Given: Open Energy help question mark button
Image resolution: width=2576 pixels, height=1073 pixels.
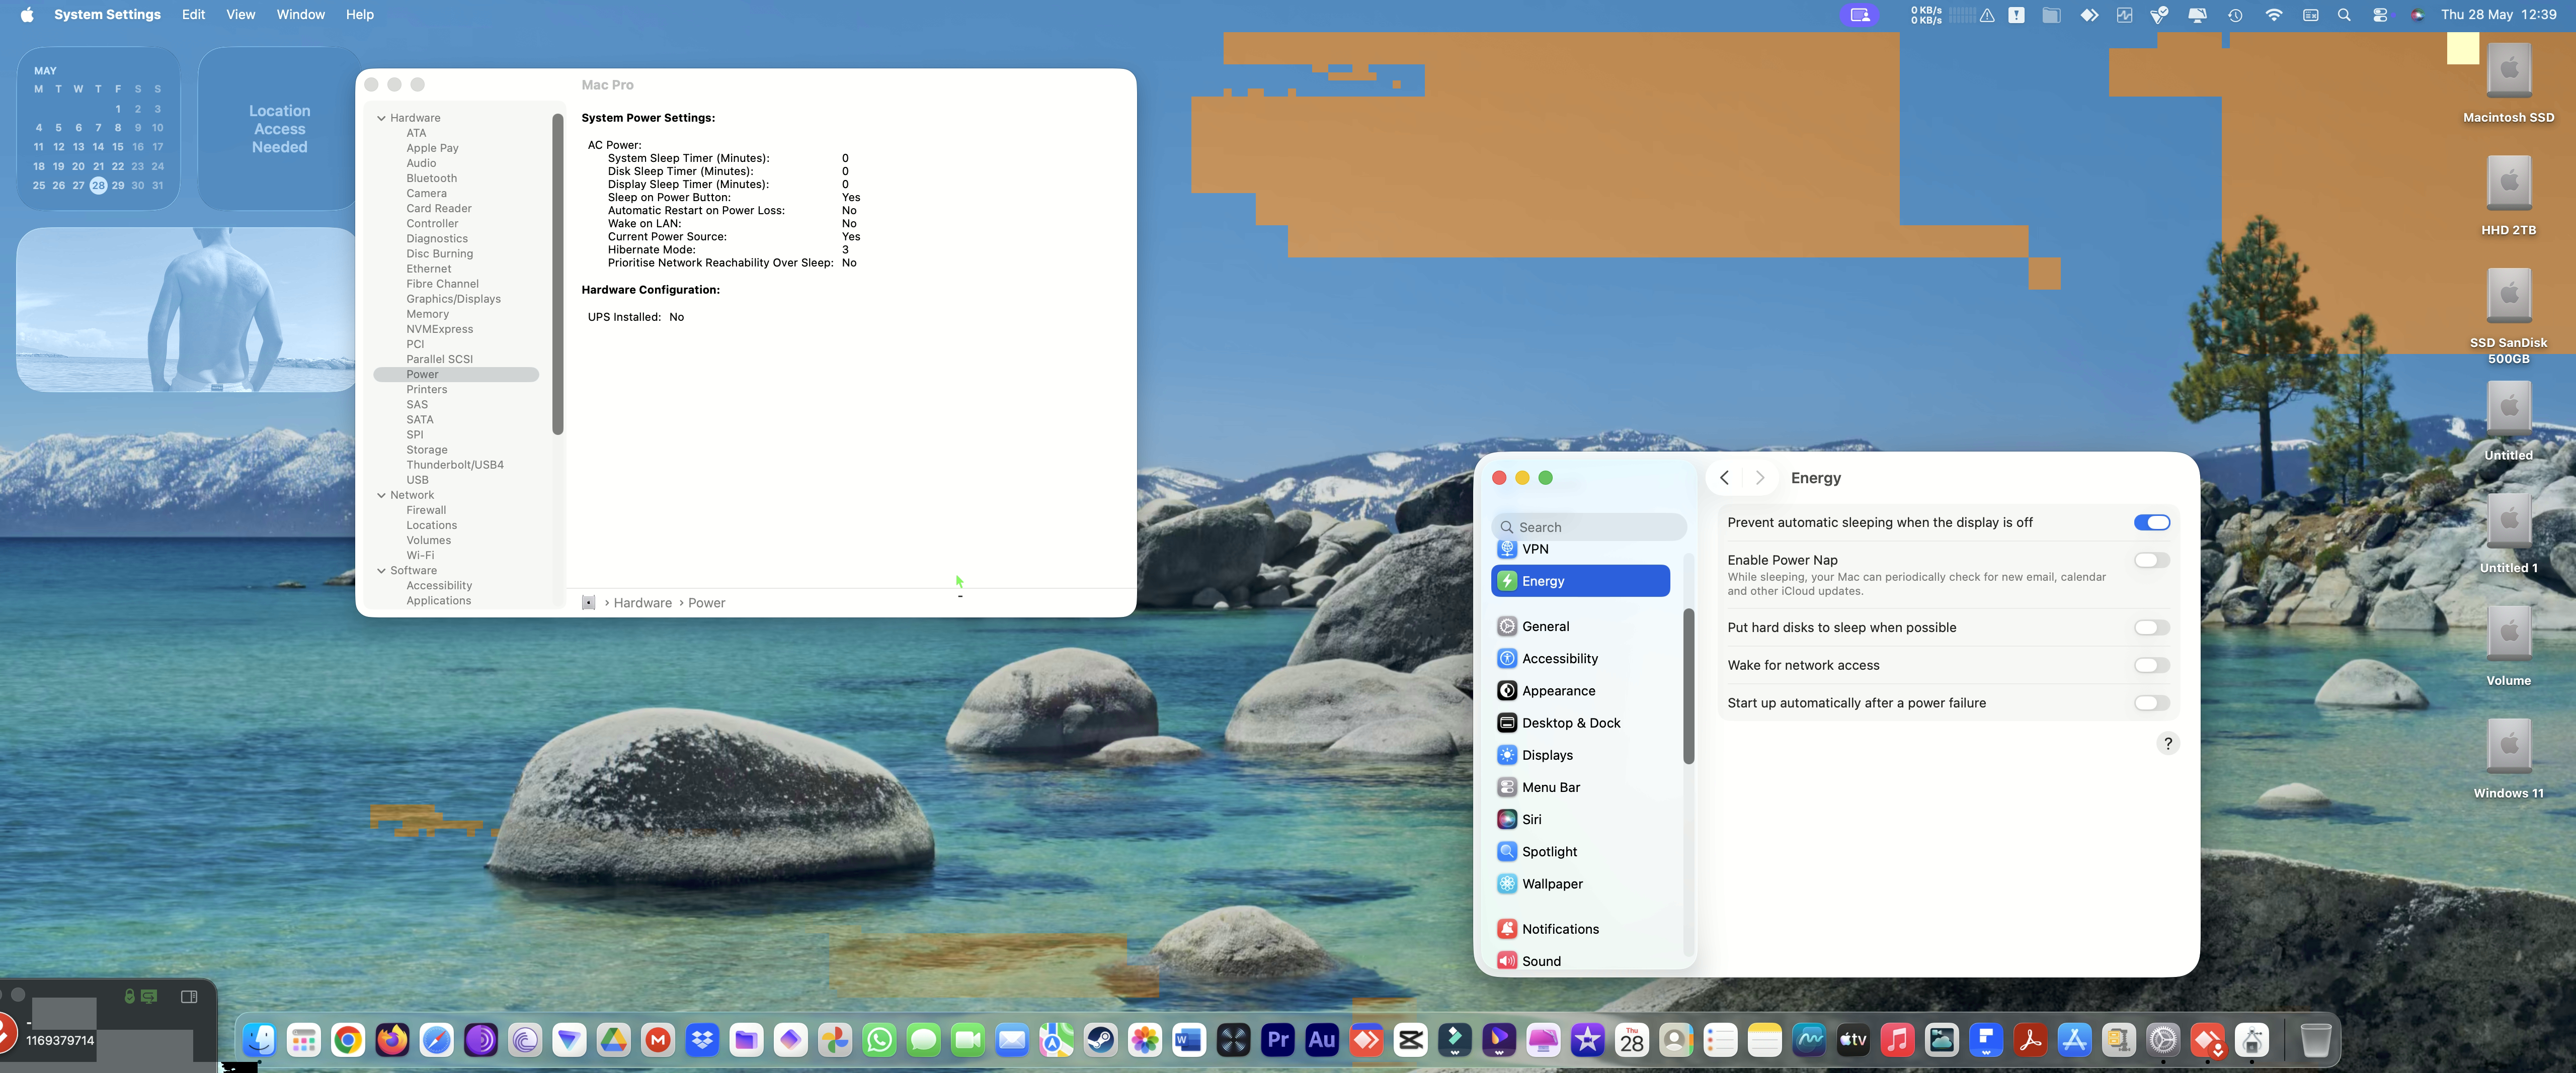Looking at the screenshot, I should (x=2167, y=743).
